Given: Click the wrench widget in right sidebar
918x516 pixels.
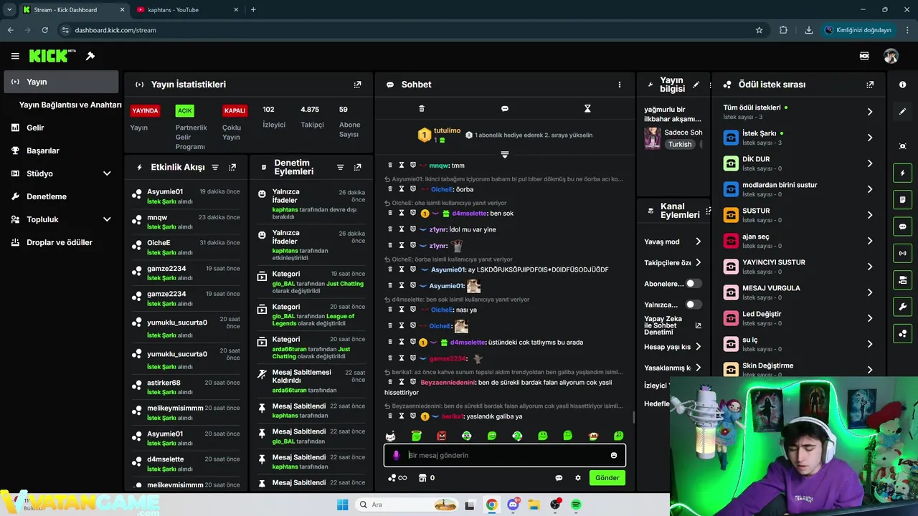Looking at the screenshot, I should tap(902, 307).
